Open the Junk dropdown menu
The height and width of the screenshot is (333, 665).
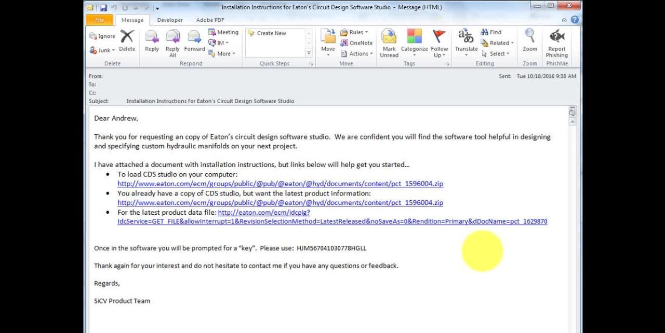point(102,50)
